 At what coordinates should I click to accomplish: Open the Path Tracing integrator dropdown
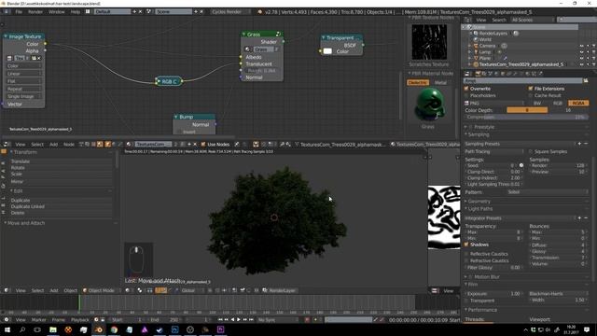(494, 151)
